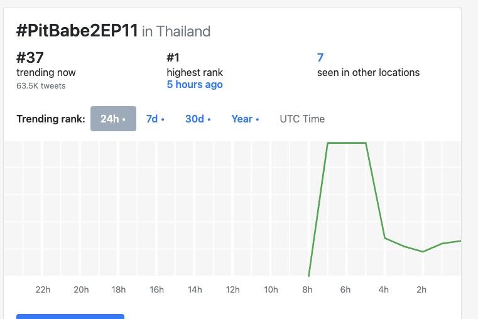
Task: Click the #PitBabe2EP11 hashtag heading
Action: [77, 31]
